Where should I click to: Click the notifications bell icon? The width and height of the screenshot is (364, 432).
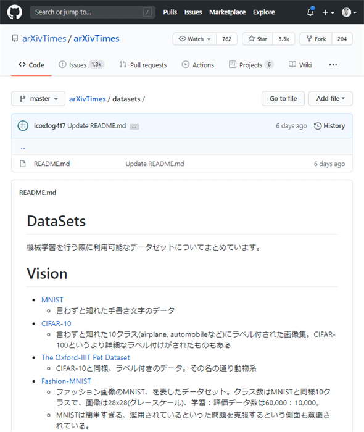[x=310, y=12]
